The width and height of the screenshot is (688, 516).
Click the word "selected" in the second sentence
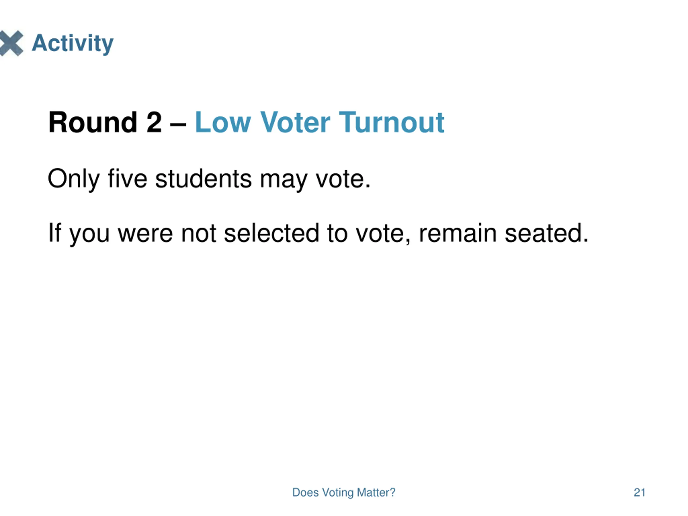coord(271,233)
